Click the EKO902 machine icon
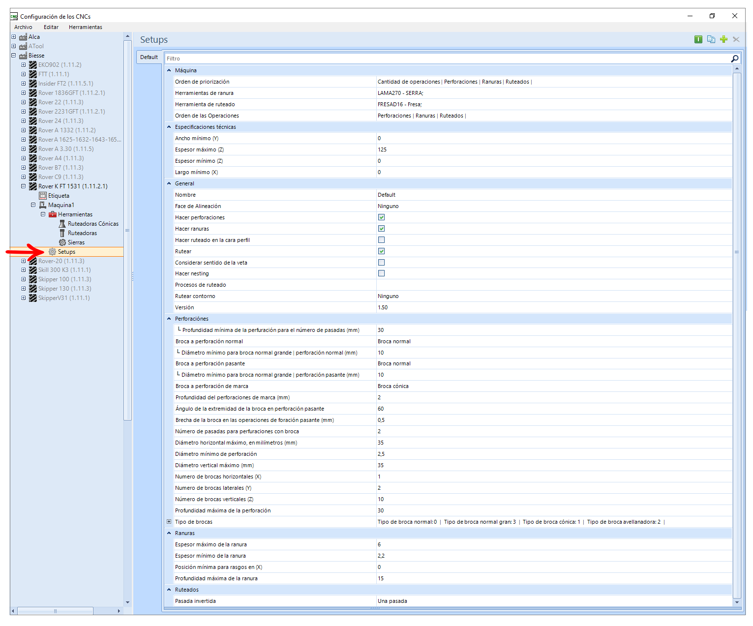 point(33,65)
